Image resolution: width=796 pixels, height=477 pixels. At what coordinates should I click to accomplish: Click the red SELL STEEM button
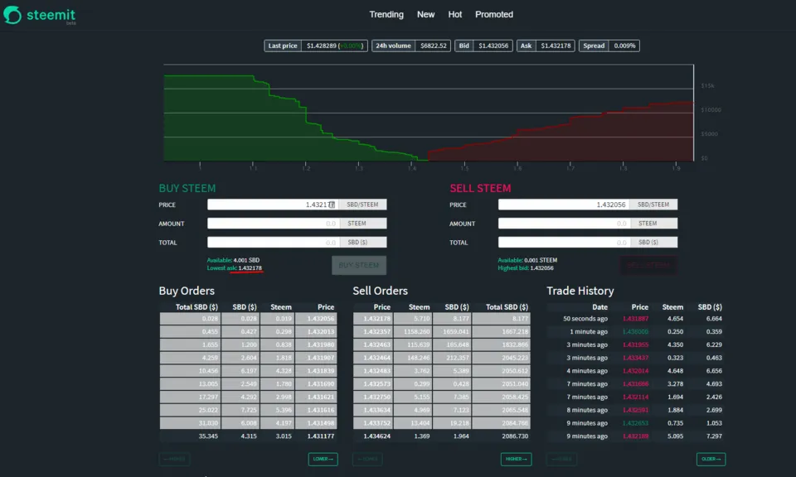pos(648,265)
